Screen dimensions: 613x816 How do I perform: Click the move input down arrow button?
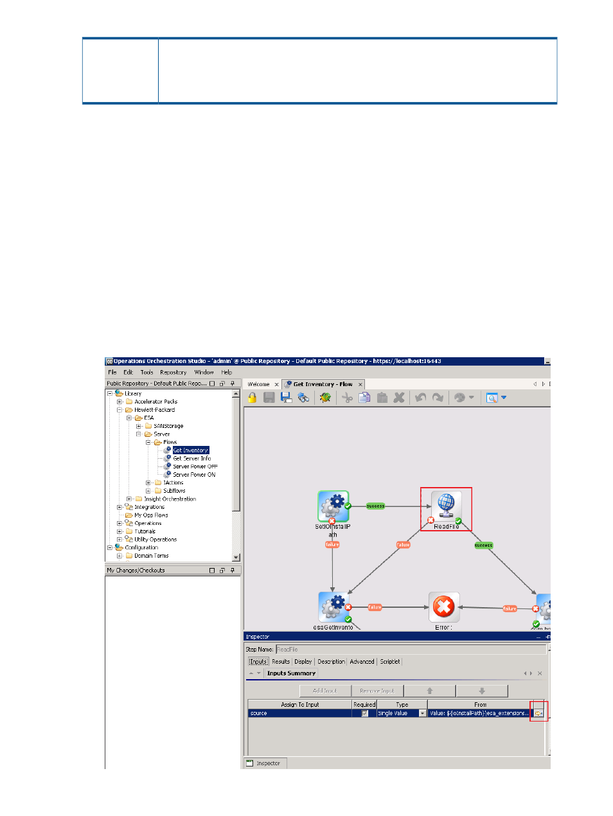(482, 691)
